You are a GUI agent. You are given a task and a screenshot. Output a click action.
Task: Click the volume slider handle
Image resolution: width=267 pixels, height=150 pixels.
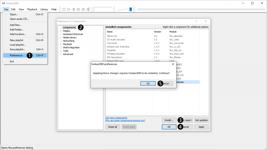pos(130,9)
